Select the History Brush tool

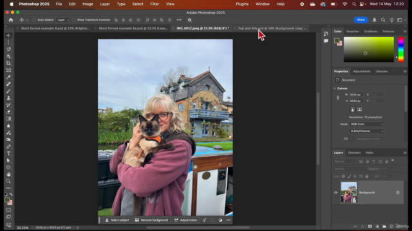(x=8, y=105)
